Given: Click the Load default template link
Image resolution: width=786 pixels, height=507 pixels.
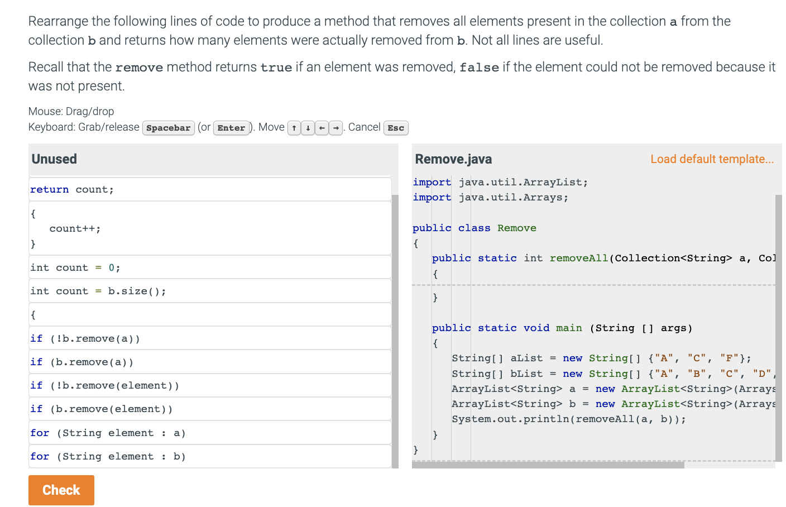Looking at the screenshot, I should click(x=712, y=159).
